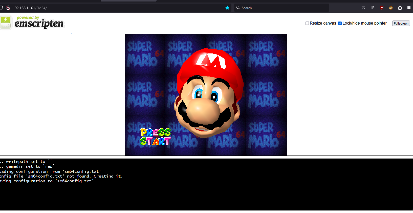Click the PRESS START text in game

156,137
